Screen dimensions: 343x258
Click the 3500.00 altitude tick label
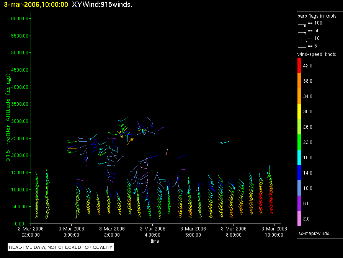pyautogui.click(x=20, y=104)
